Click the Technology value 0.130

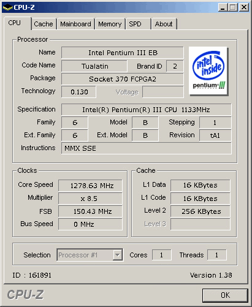pos(78,92)
